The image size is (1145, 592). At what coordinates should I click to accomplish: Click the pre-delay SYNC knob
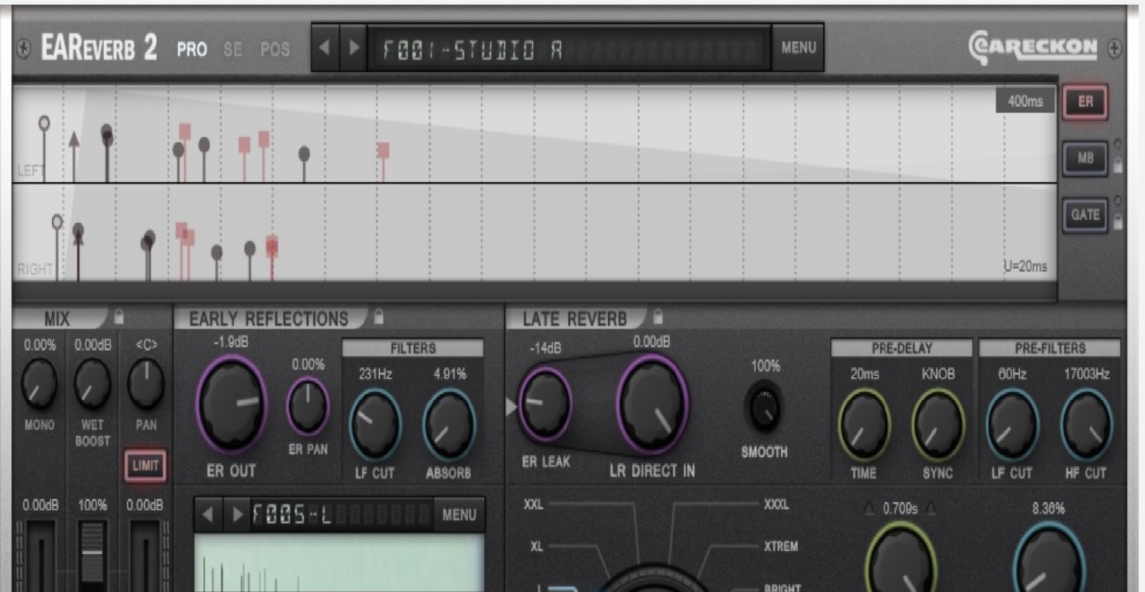[x=939, y=426]
